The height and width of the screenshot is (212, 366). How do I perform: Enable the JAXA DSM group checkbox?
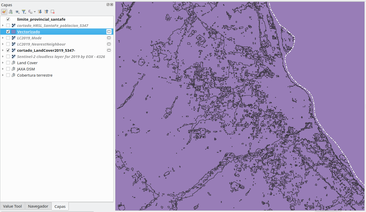pos(8,69)
